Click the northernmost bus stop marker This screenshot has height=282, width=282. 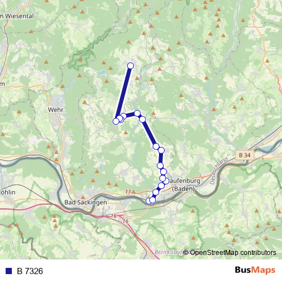point(130,65)
